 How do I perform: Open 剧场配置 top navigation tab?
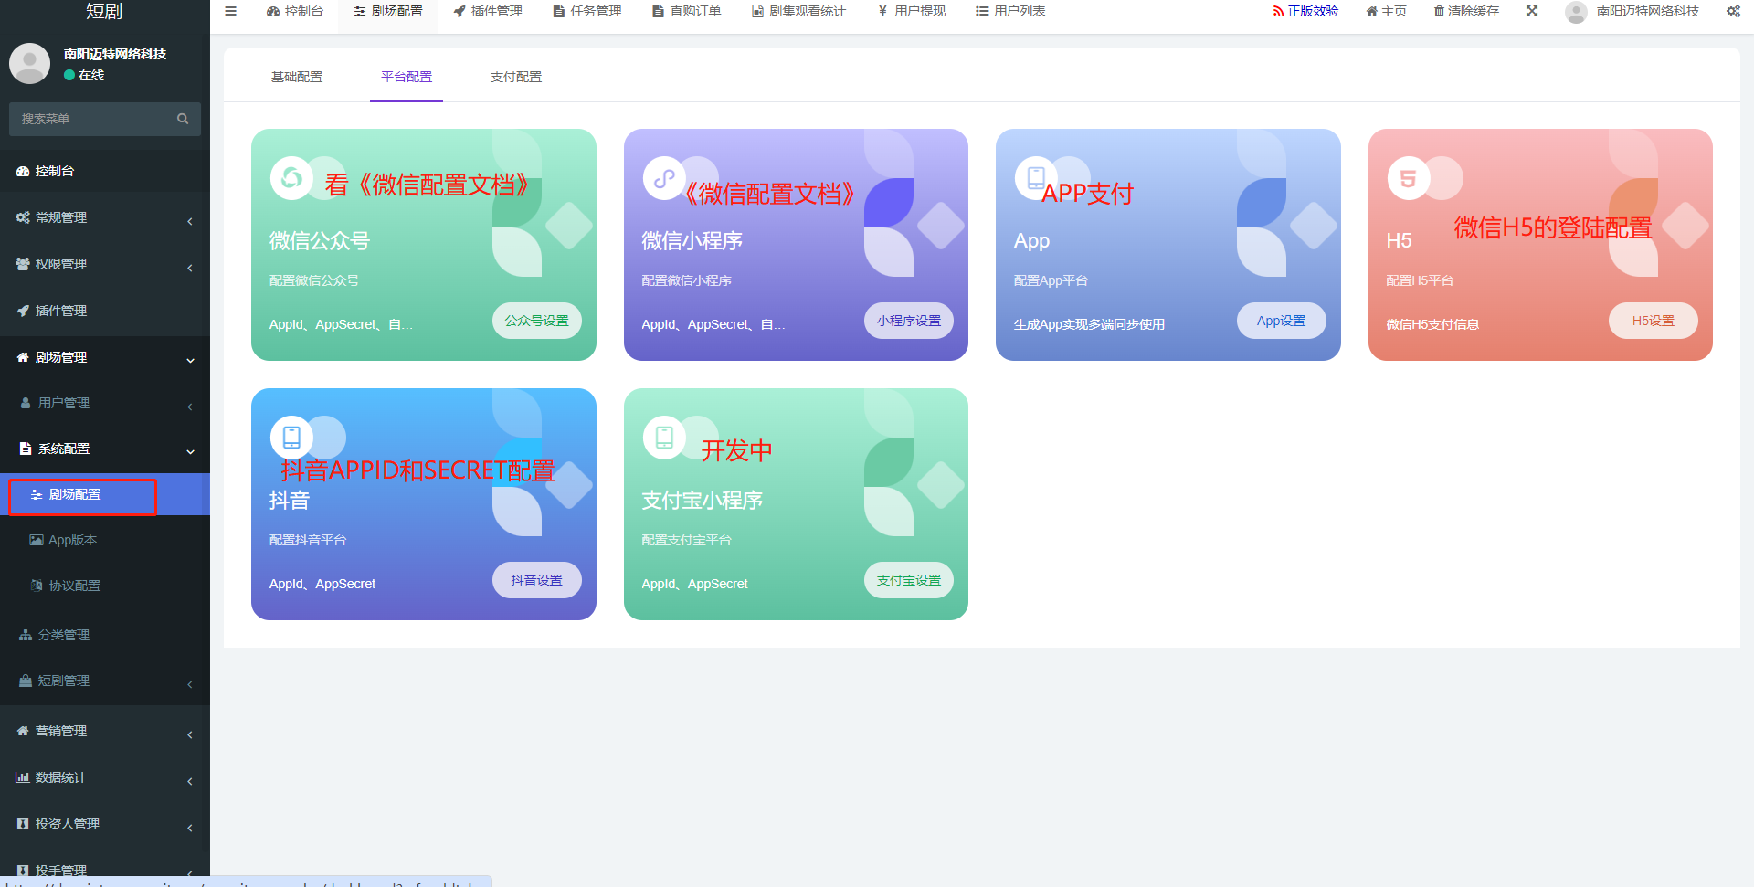point(388,11)
